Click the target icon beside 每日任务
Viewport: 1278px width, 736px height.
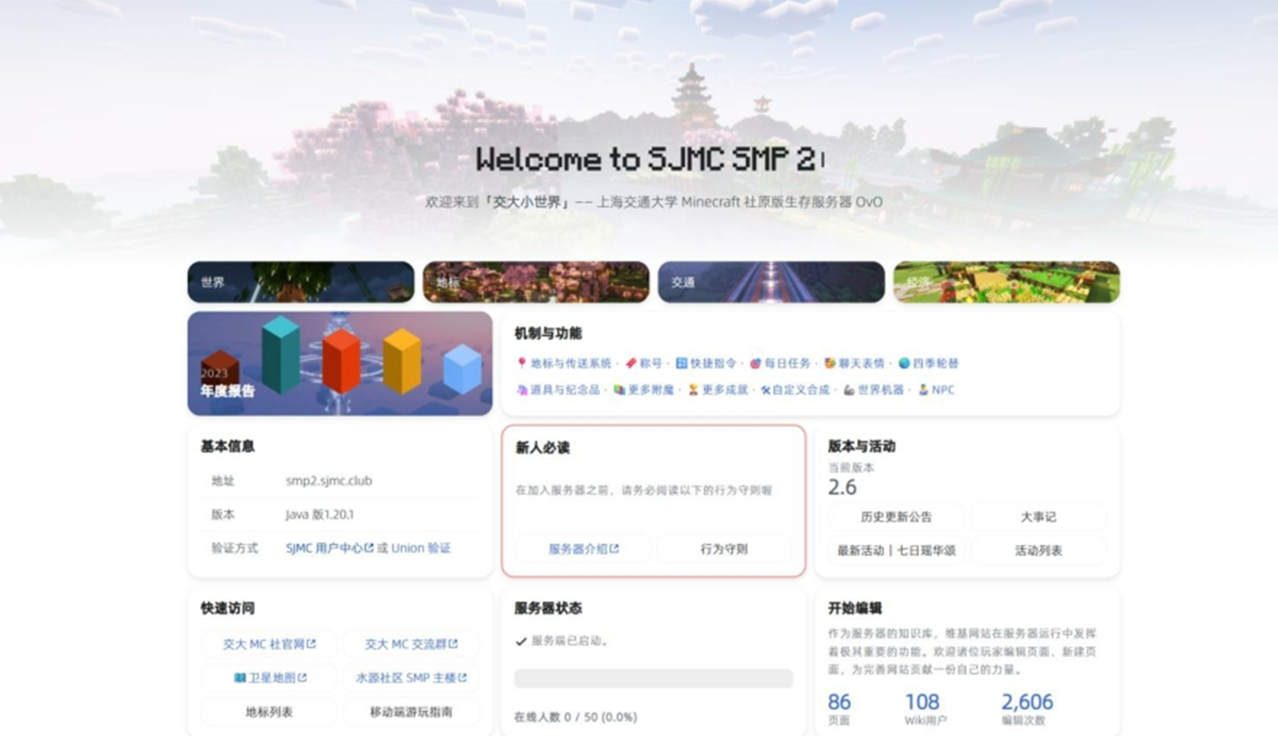pos(755,363)
